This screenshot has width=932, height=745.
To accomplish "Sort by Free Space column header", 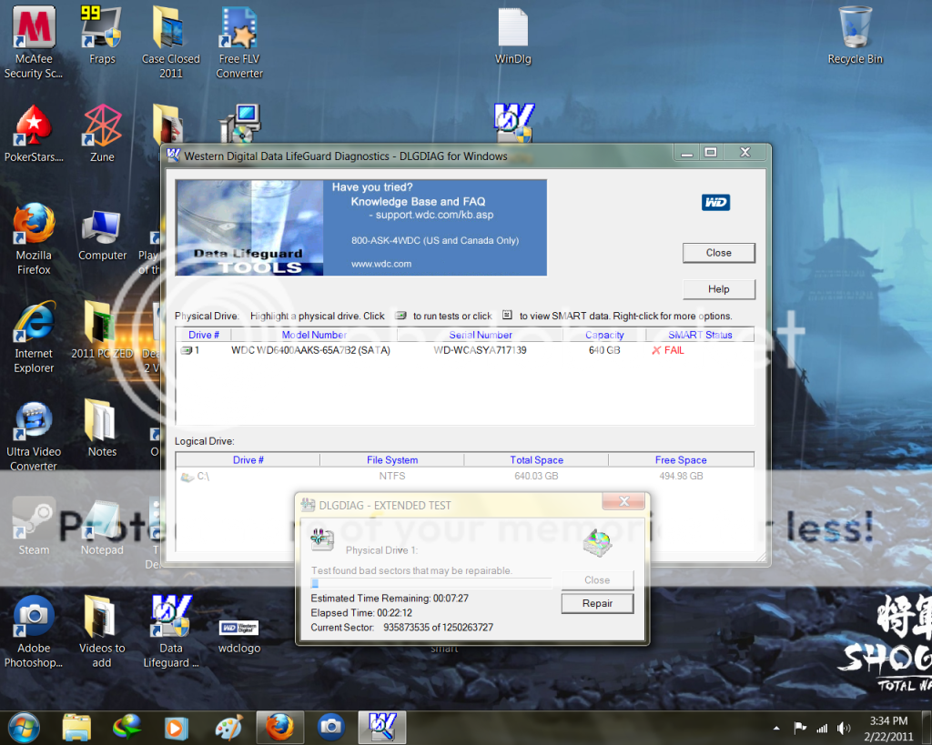I will coord(681,460).
